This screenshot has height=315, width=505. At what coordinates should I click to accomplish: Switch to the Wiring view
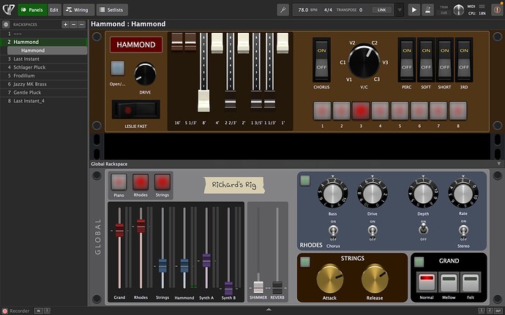[x=78, y=10]
